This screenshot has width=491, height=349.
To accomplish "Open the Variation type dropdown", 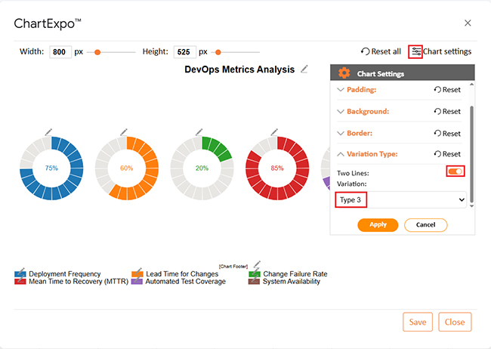I will [x=401, y=199].
